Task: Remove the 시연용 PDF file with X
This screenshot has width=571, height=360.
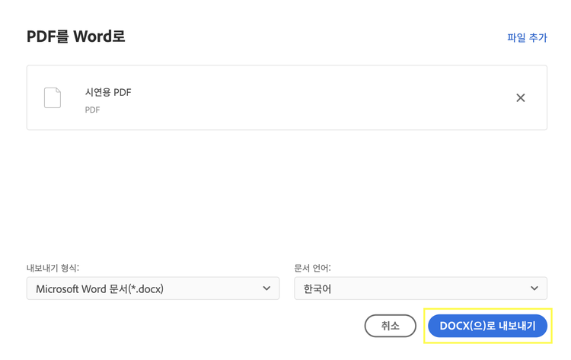Action: 521,97
